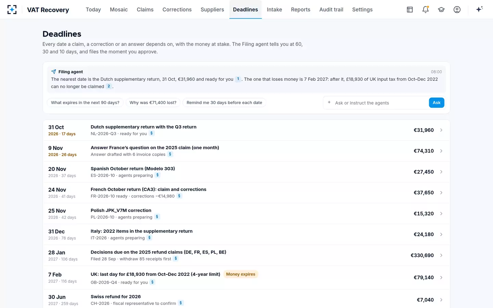493x308 pixels.
Task: Click the VAT Recovery logo icon
Action: point(12,10)
